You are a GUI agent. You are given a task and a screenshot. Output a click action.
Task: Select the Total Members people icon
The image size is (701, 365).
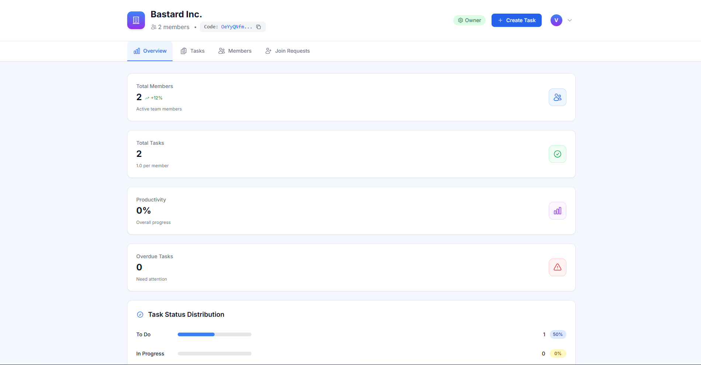557,97
